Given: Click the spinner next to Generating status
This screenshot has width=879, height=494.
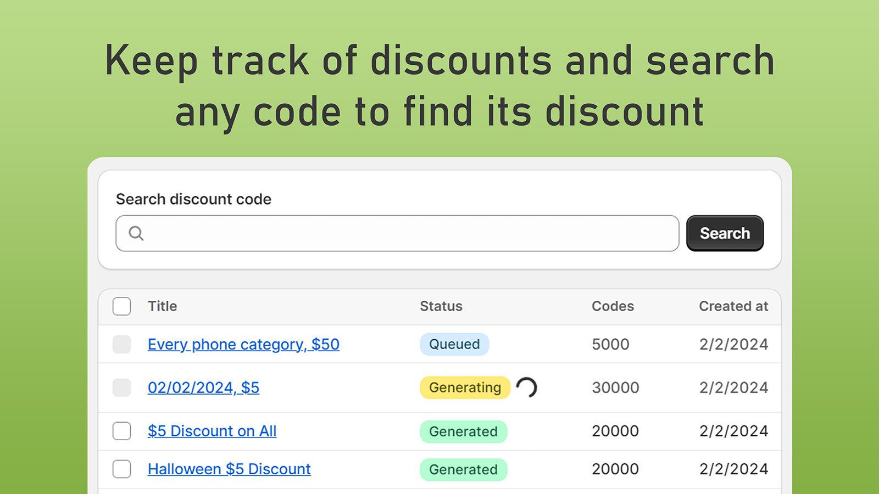Looking at the screenshot, I should pos(526,388).
